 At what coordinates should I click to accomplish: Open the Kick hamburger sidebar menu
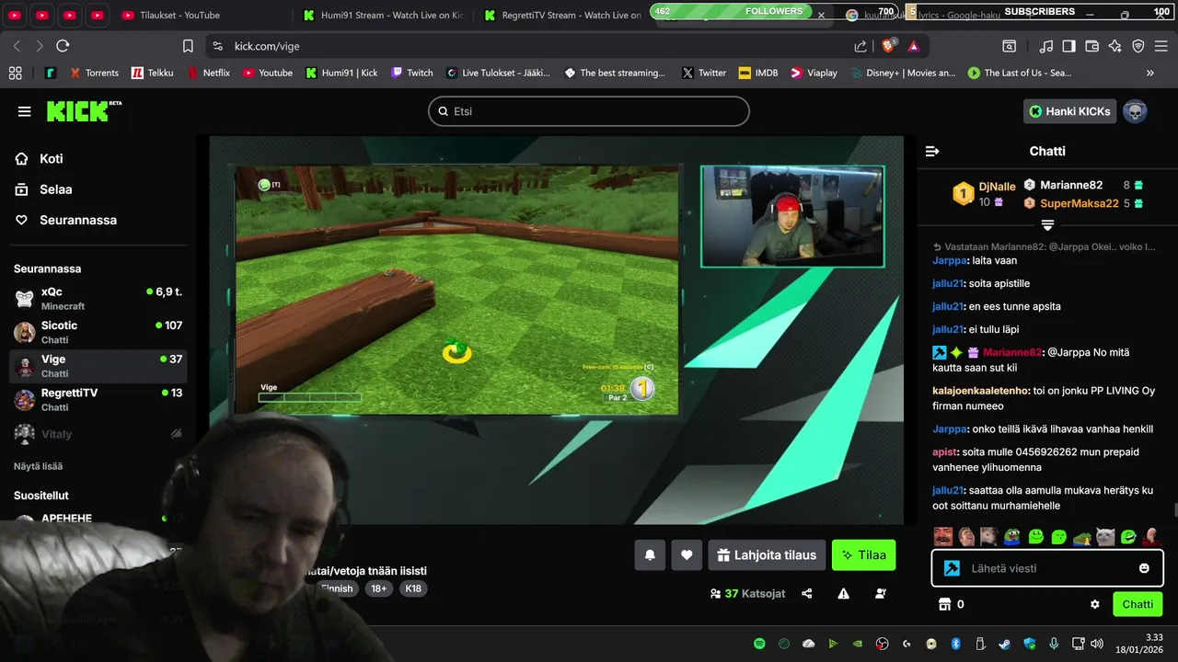(x=24, y=111)
